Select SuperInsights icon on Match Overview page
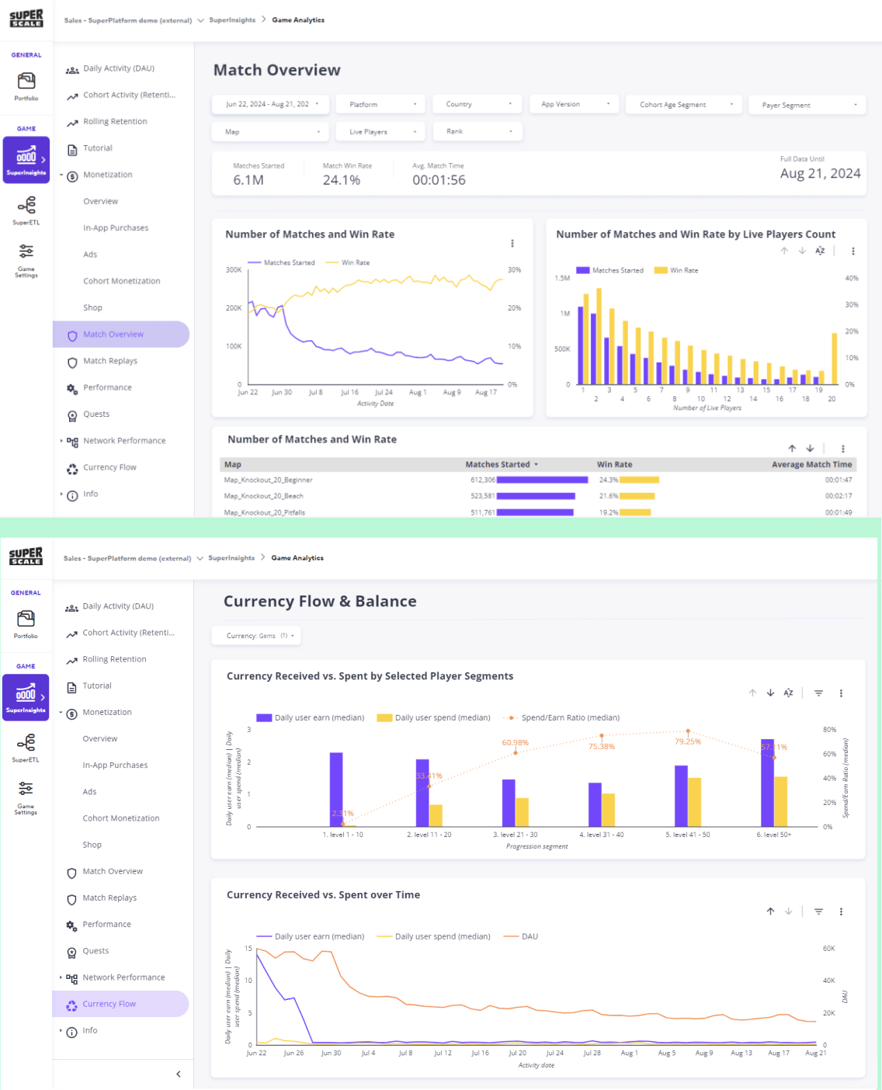 pyautogui.click(x=26, y=160)
